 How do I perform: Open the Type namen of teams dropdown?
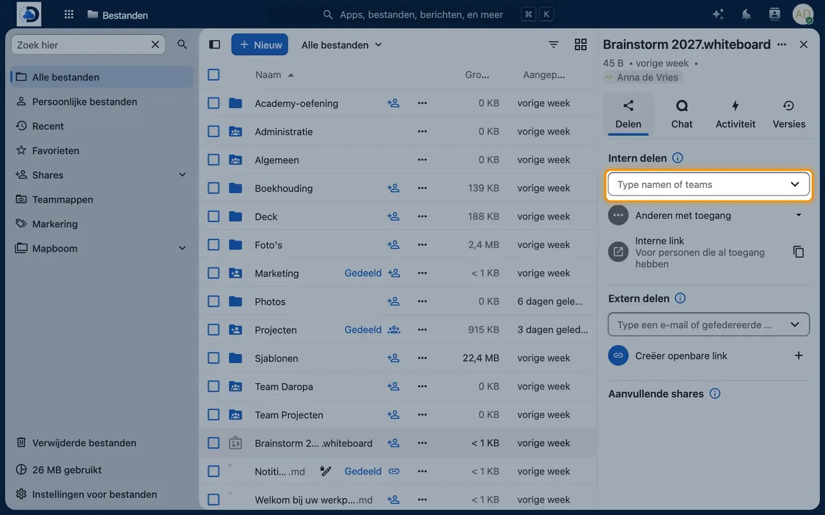[x=795, y=184]
